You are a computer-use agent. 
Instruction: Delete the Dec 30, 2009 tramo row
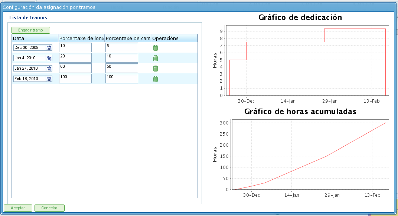click(x=156, y=48)
